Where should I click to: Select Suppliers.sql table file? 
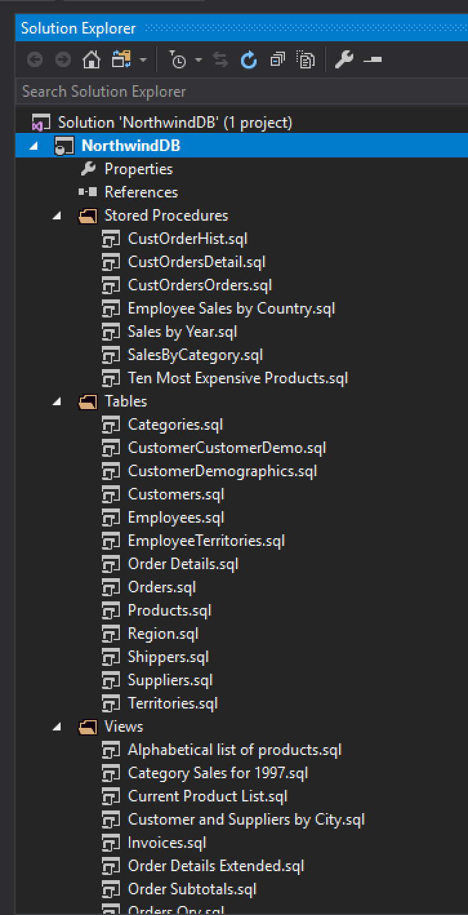click(170, 680)
